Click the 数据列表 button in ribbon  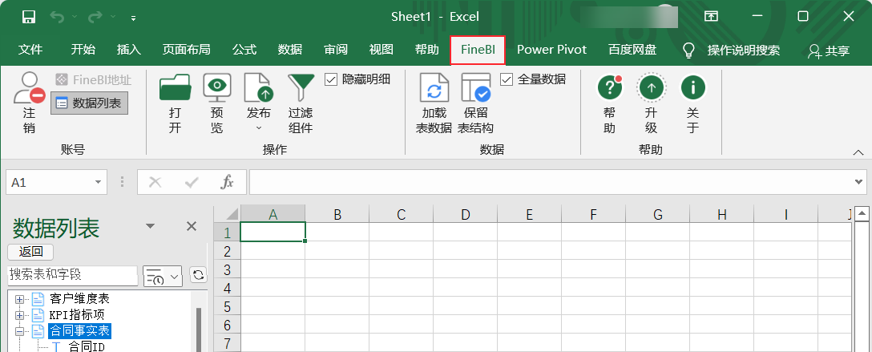[x=89, y=103]
